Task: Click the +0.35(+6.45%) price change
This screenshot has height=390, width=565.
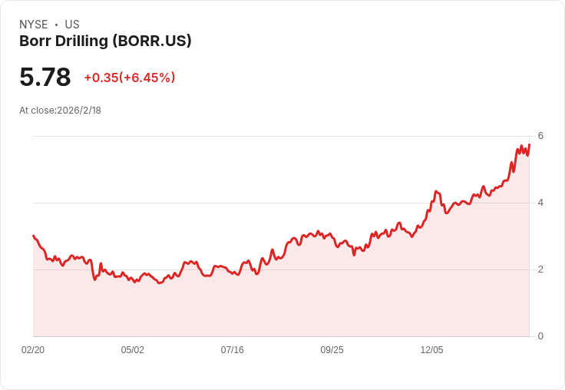Action: pos(130,78)
